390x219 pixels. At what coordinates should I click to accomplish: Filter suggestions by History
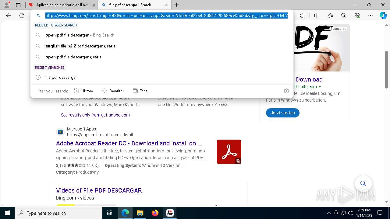click(83, 91)
